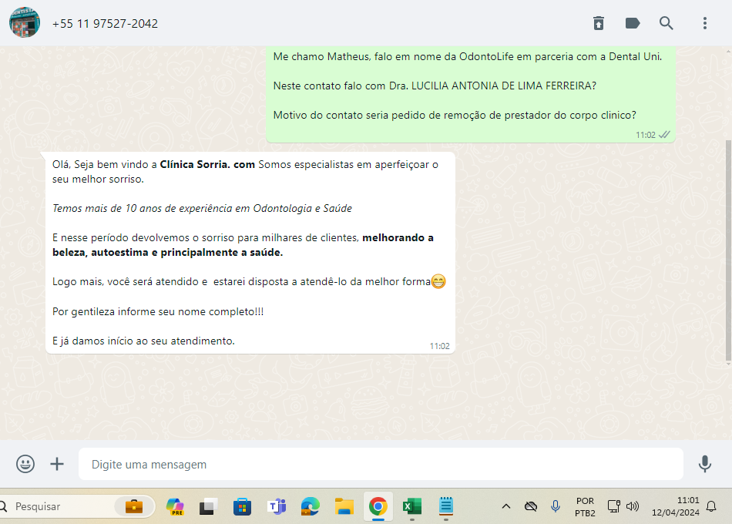This screenshot has height=524, width=732.
Task: Click 'Por gentileza informe seu nome completo!!!'
Action: tap(158, 311)
